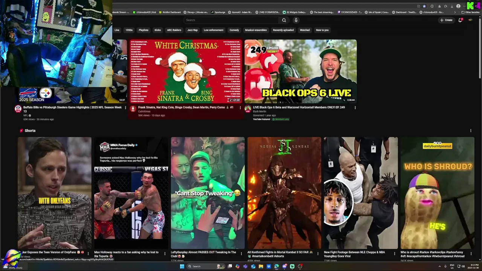
Task: Play the 'Who is Shroud?' Short
Action: [x=437, y=193]
